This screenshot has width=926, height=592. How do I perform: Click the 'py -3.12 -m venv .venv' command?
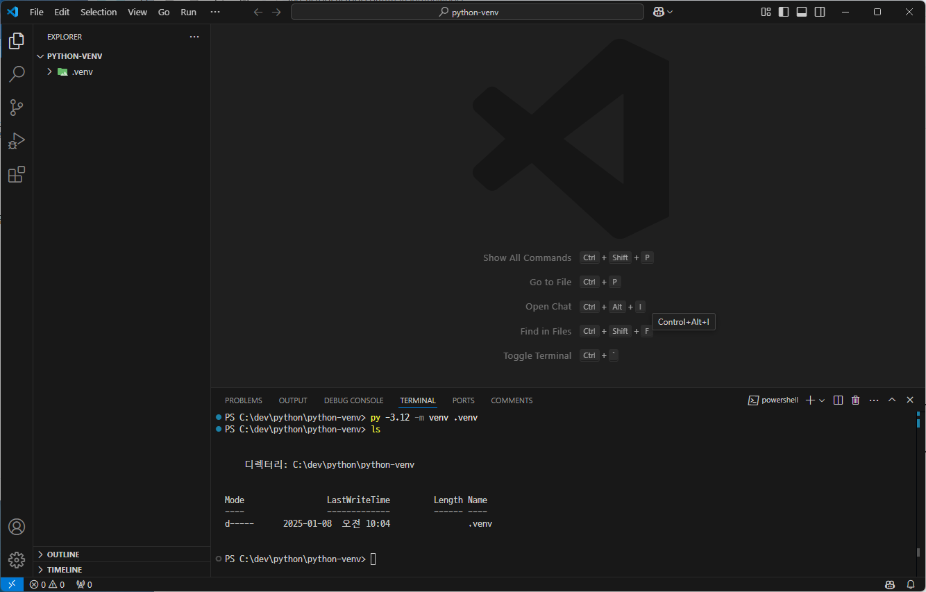424,418
